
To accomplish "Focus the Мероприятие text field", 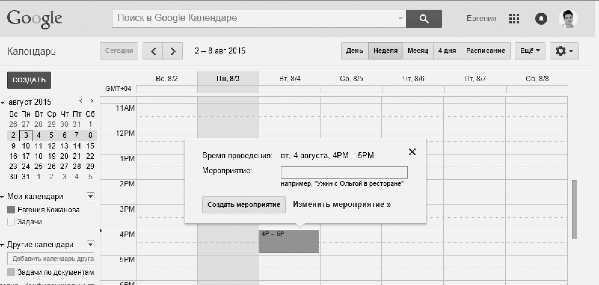I will tap(344, 172).
